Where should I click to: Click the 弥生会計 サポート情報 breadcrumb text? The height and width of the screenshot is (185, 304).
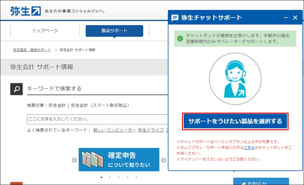click(77, 50)
